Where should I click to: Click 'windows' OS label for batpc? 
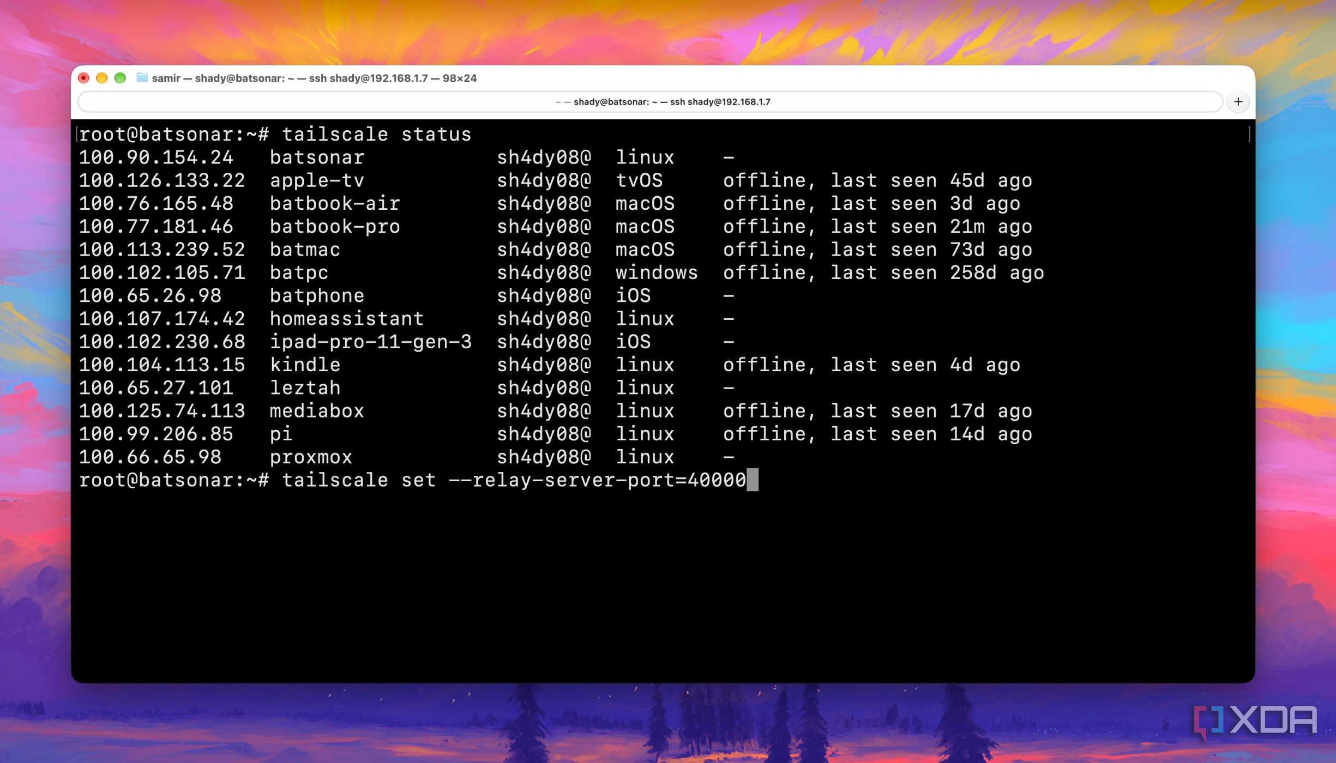tap(657, 272)
